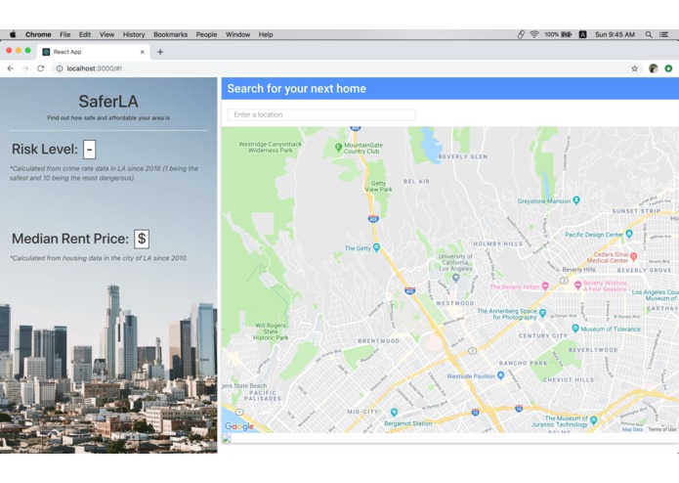Open the Bookmarks menu
Viewport: 679px width, 483px height.
pos(171,34)
